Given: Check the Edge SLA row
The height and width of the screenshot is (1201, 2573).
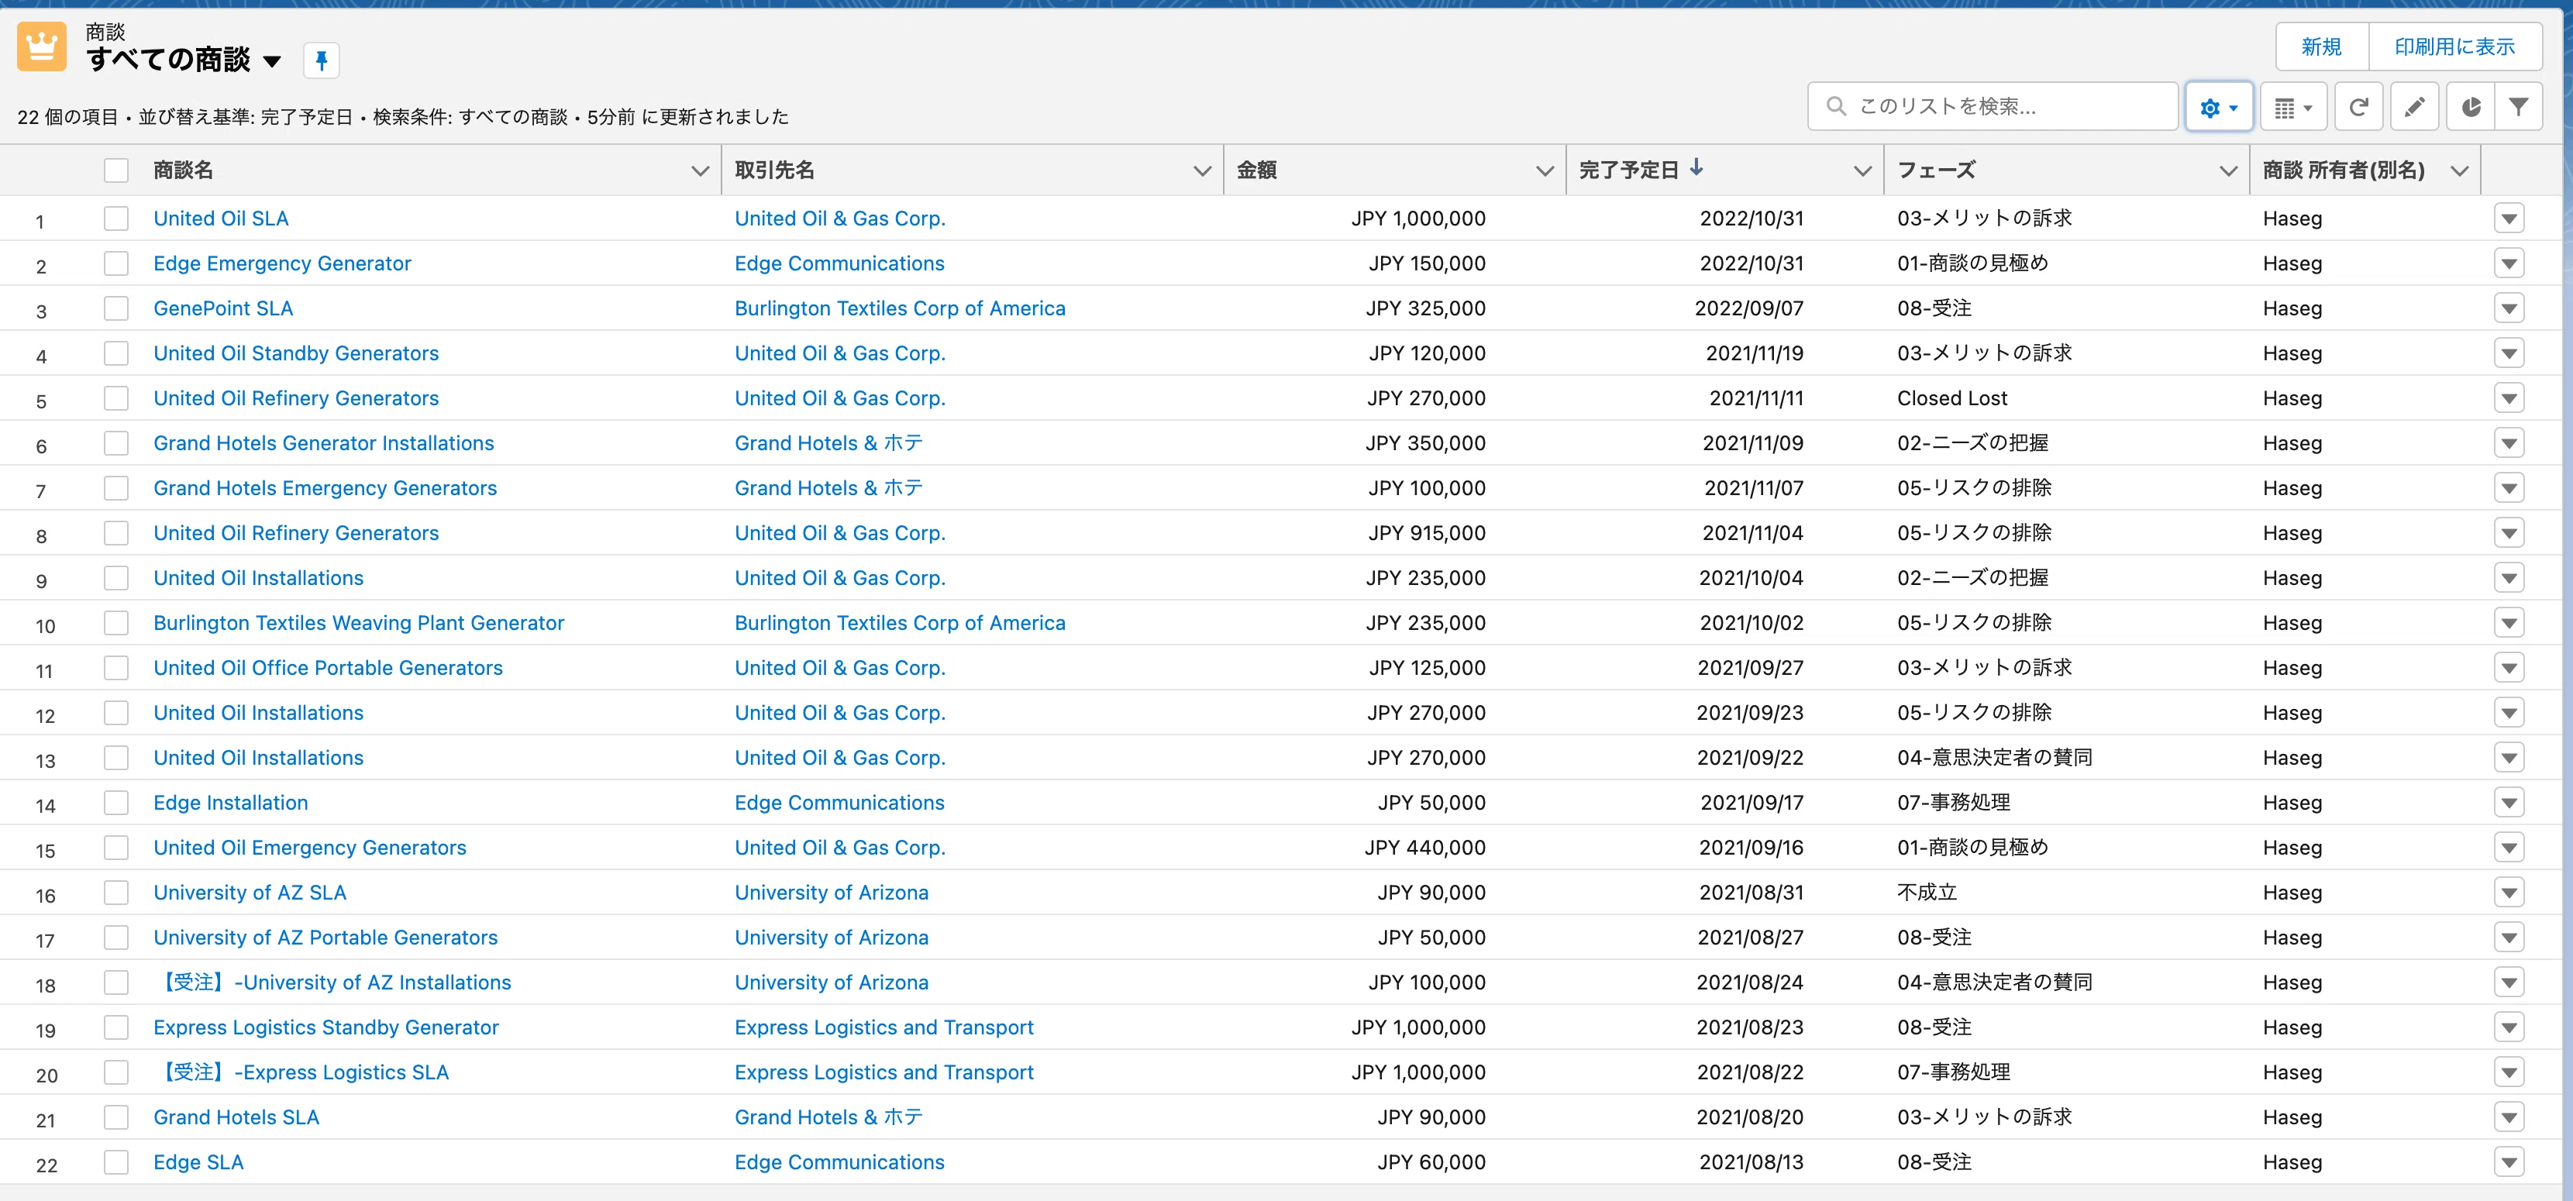Looking at the screenshot, I should tap(116, 1162).
